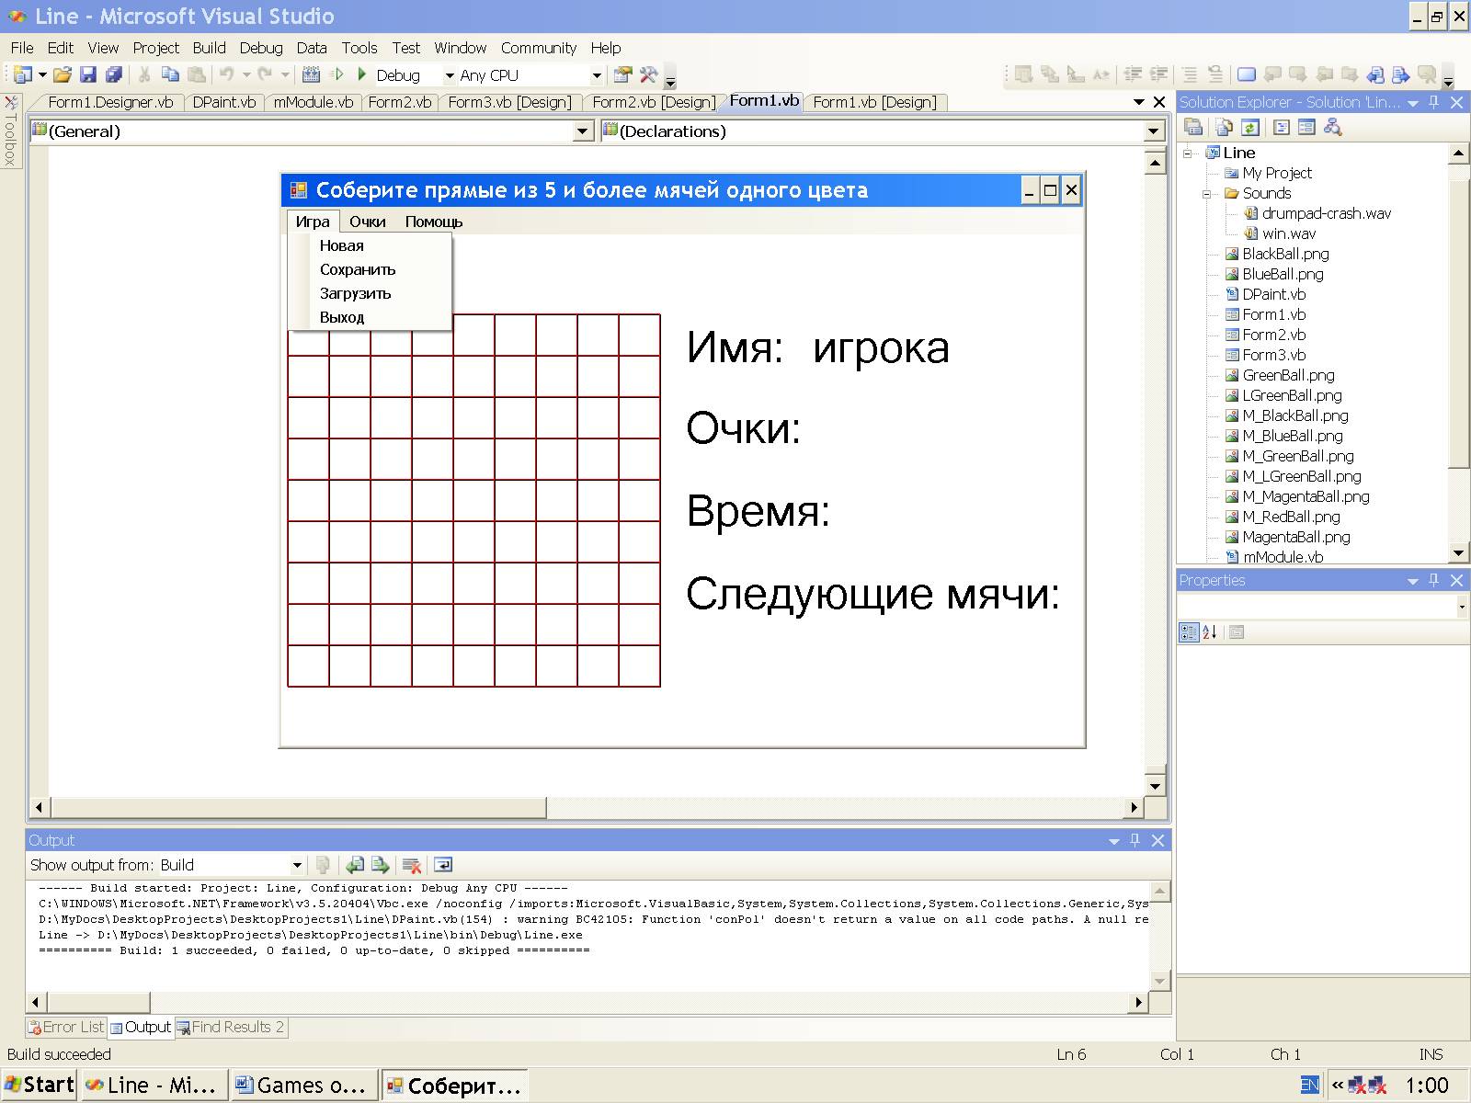Screen dimensions: 1471x1103
Task: Click Refresh icon in Solution Explorer
Action: [1249, 128]
